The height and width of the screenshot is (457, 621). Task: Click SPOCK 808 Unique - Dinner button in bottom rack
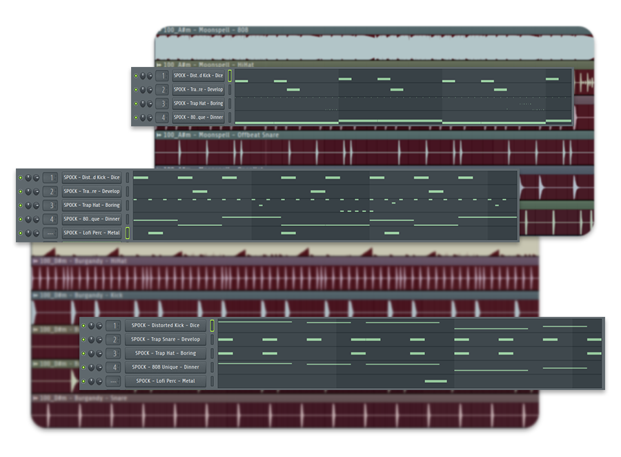tap(166, 367)
